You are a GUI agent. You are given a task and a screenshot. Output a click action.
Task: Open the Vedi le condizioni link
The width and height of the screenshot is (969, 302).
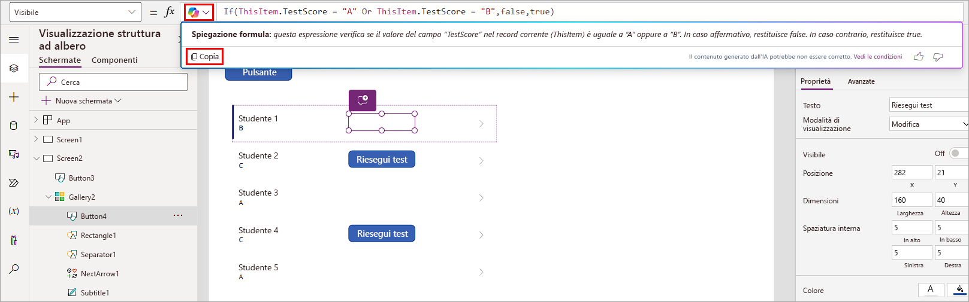877,57
